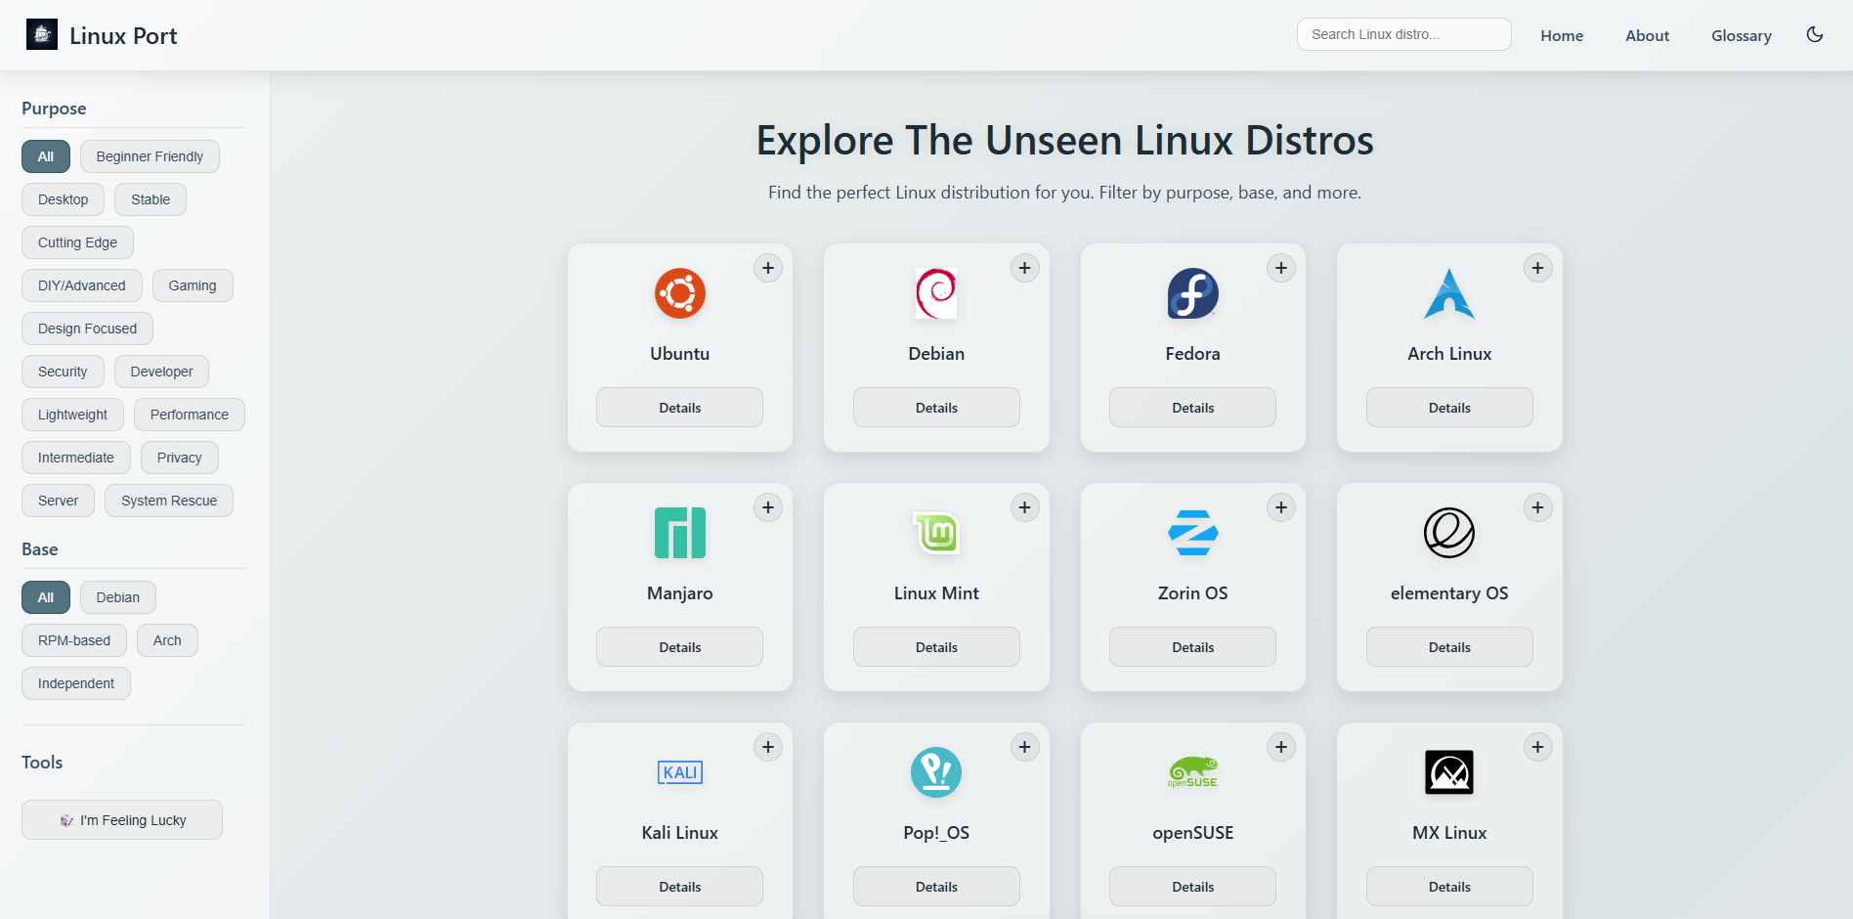Switch to dark mode with moon icon

click(x=1815, y=34)
